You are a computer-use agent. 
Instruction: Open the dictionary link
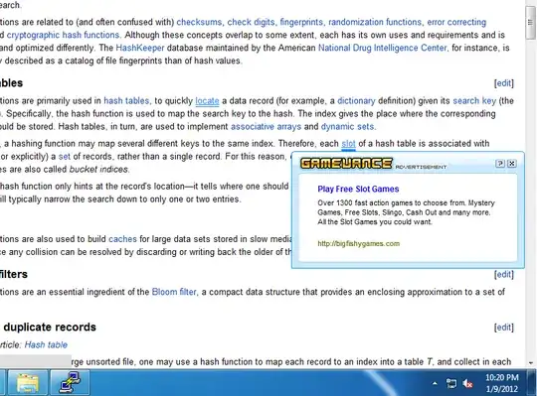tap(356, 101)
